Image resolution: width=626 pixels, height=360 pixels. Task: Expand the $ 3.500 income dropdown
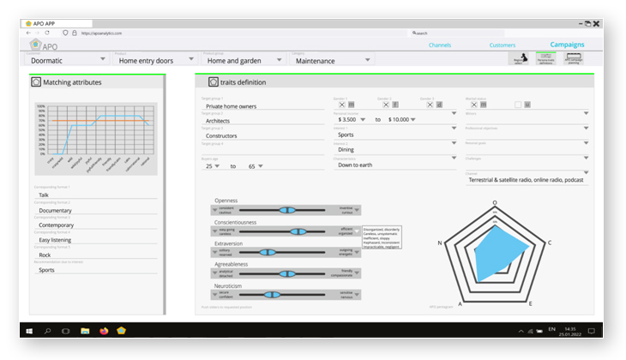[x=366, y=119]
